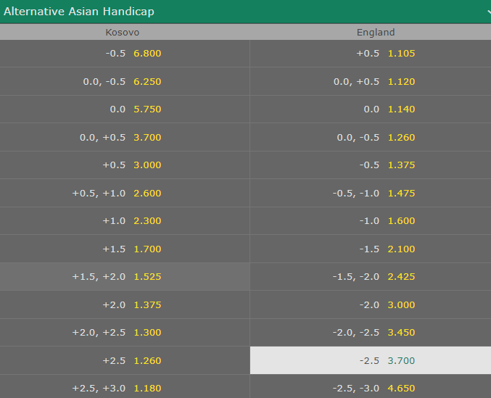This screenshot has width=491, height=398.
Task: Choose England 0.0 handicap at 1.140
Action: (371, 109)
